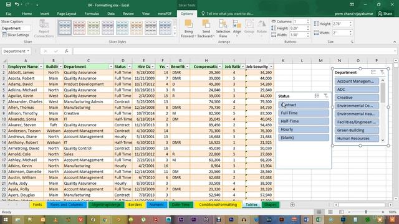Click the Undo arrow icon
This screenshot has width=399, height=224.
[17, 4]
